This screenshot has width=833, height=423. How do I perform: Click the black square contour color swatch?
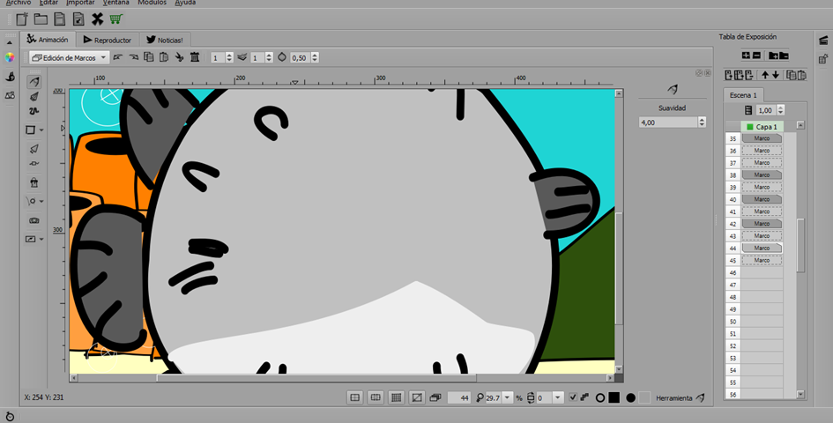(614, 397)
